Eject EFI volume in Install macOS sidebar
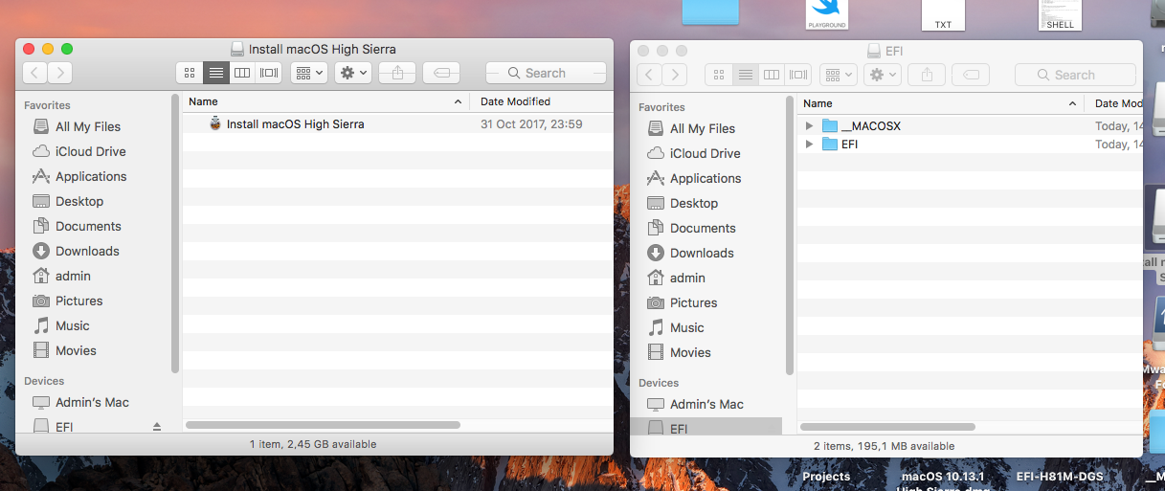Screen dimensions: 1165x491 coord(157,427)
